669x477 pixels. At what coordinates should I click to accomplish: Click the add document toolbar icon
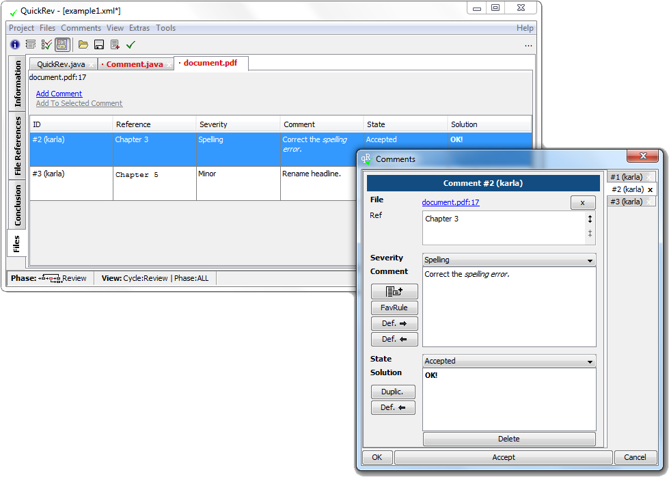(x=115, y=44)
